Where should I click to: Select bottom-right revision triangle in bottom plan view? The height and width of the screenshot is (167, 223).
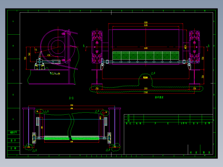pyautogui.click(x=107, y=150)
